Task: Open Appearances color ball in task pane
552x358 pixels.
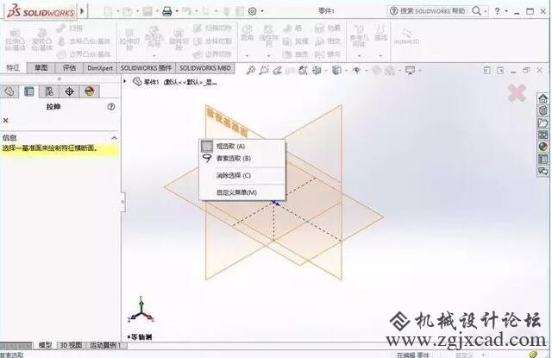Action: click(x=543, y=147)
